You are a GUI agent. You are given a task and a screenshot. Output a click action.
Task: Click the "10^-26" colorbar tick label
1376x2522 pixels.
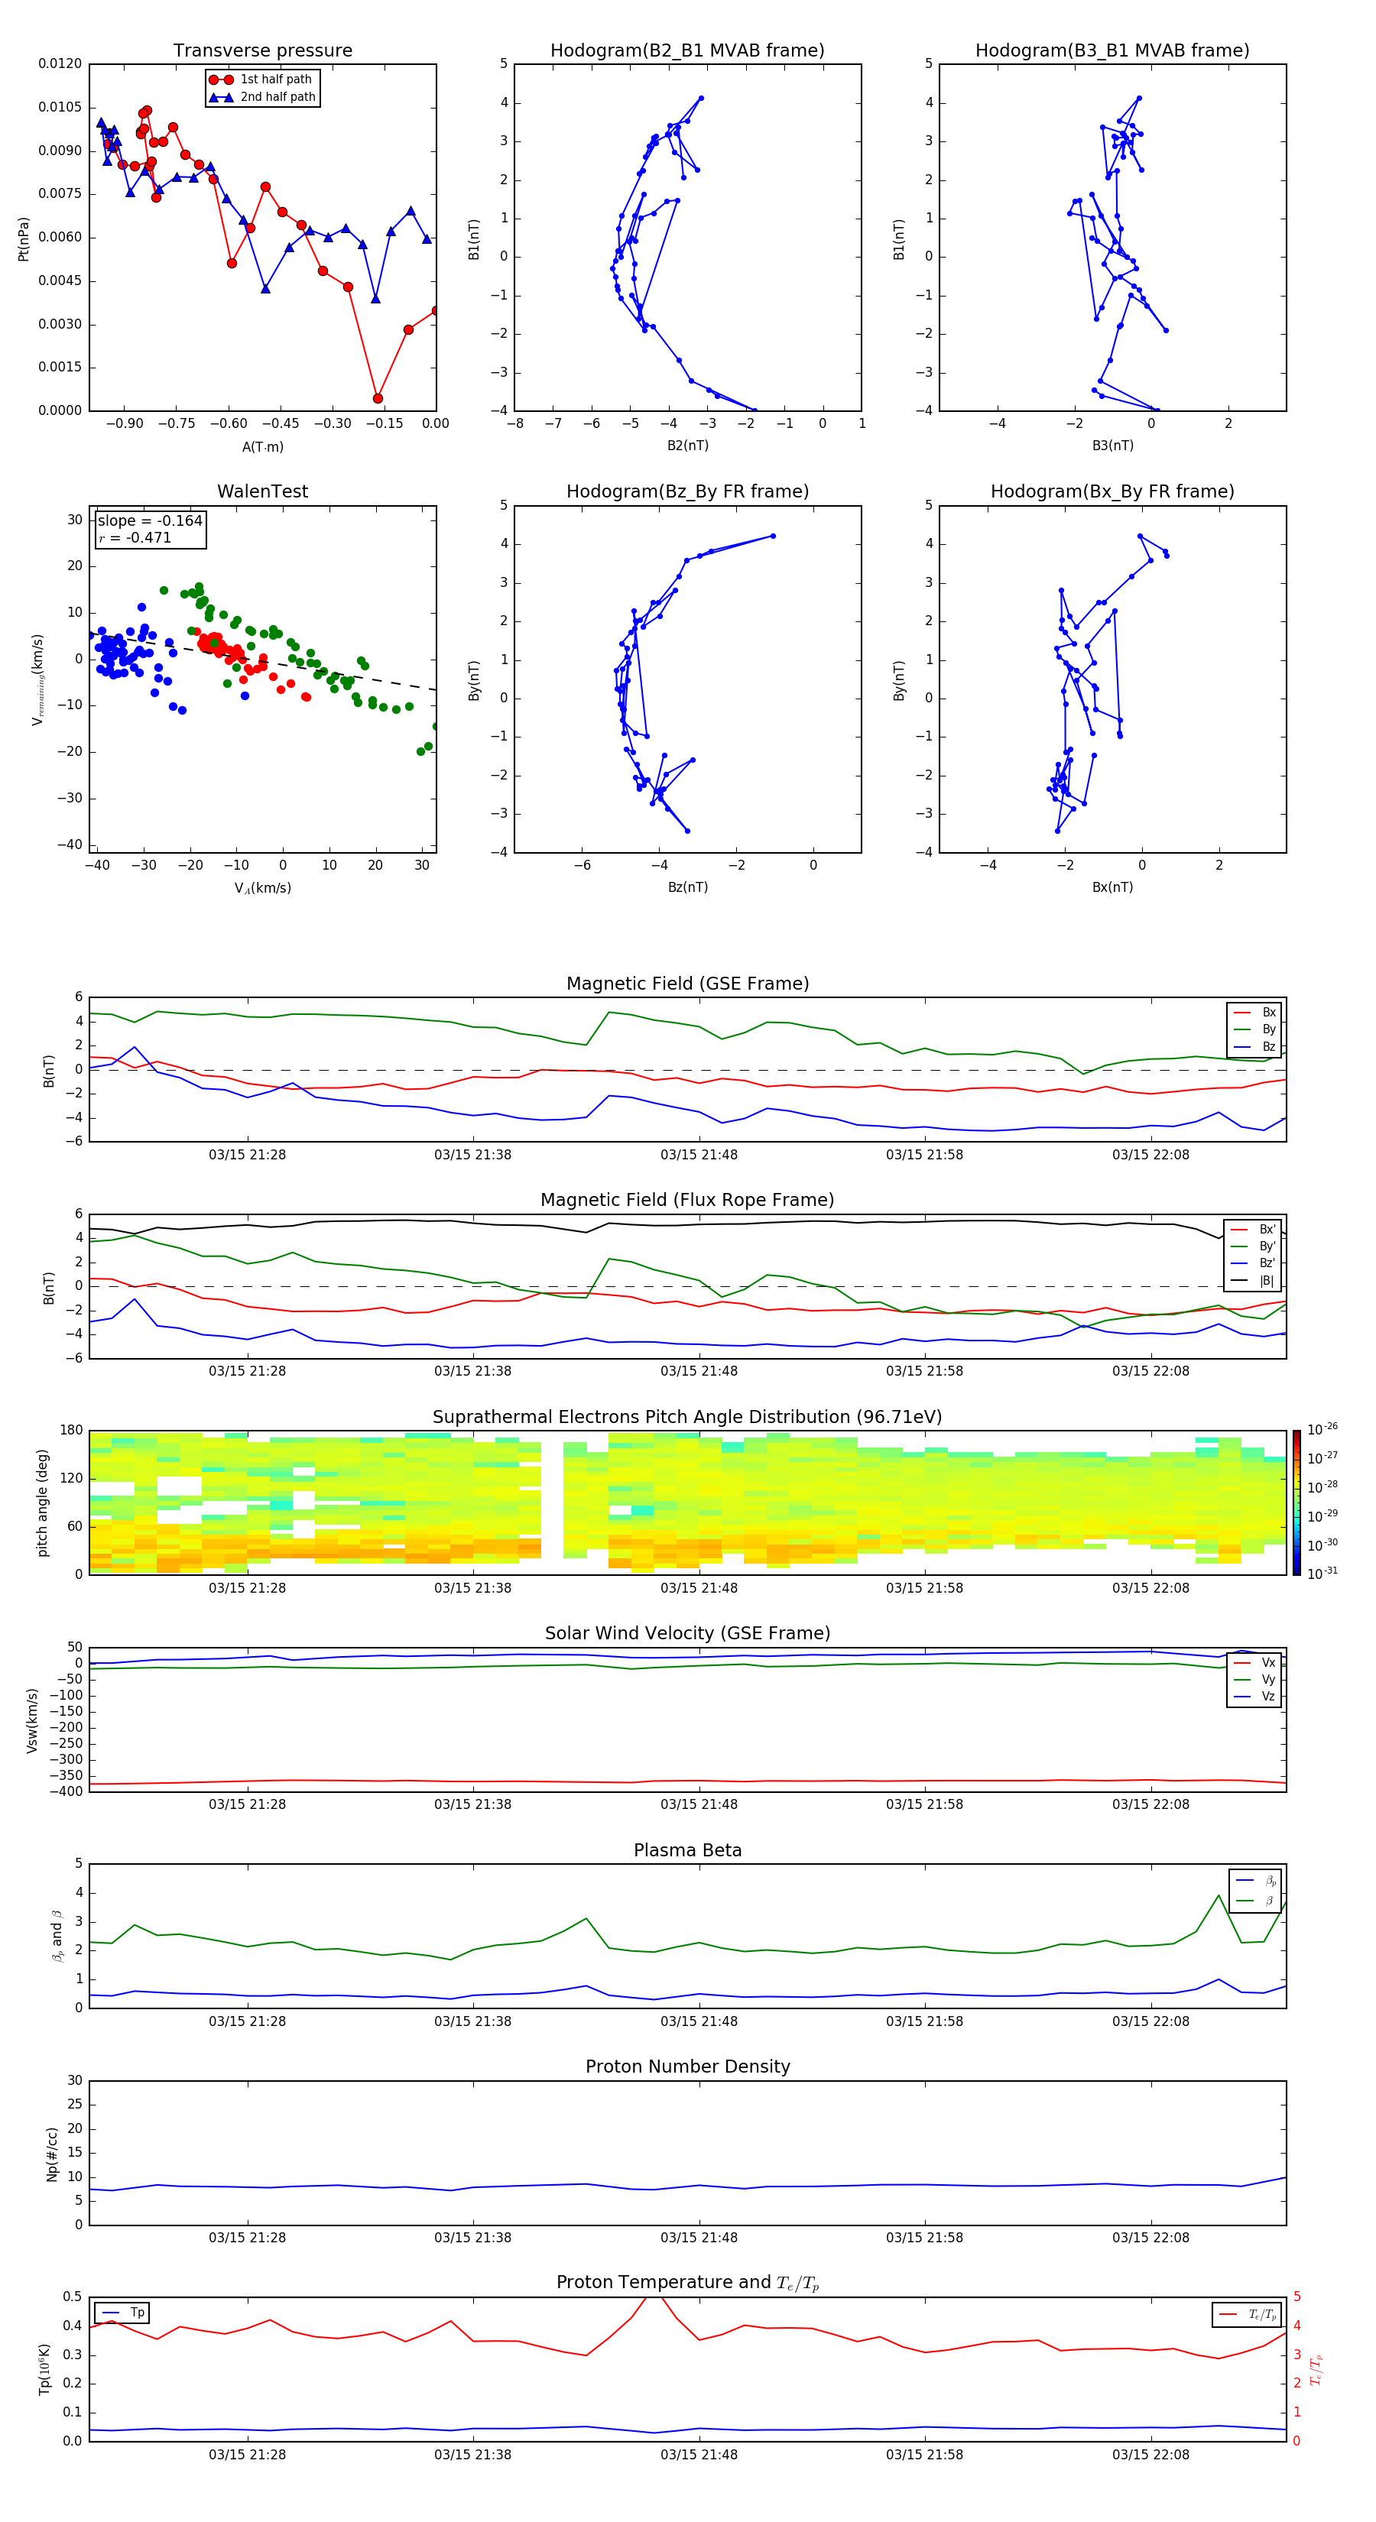click(1322, 1429)
